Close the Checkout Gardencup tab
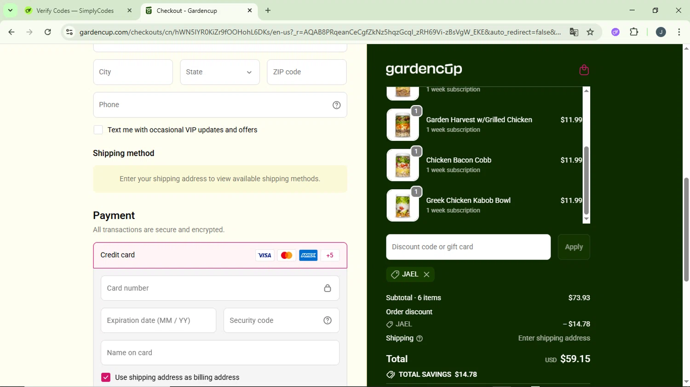This screenshot has width=690, height=387. pos(250,11)
